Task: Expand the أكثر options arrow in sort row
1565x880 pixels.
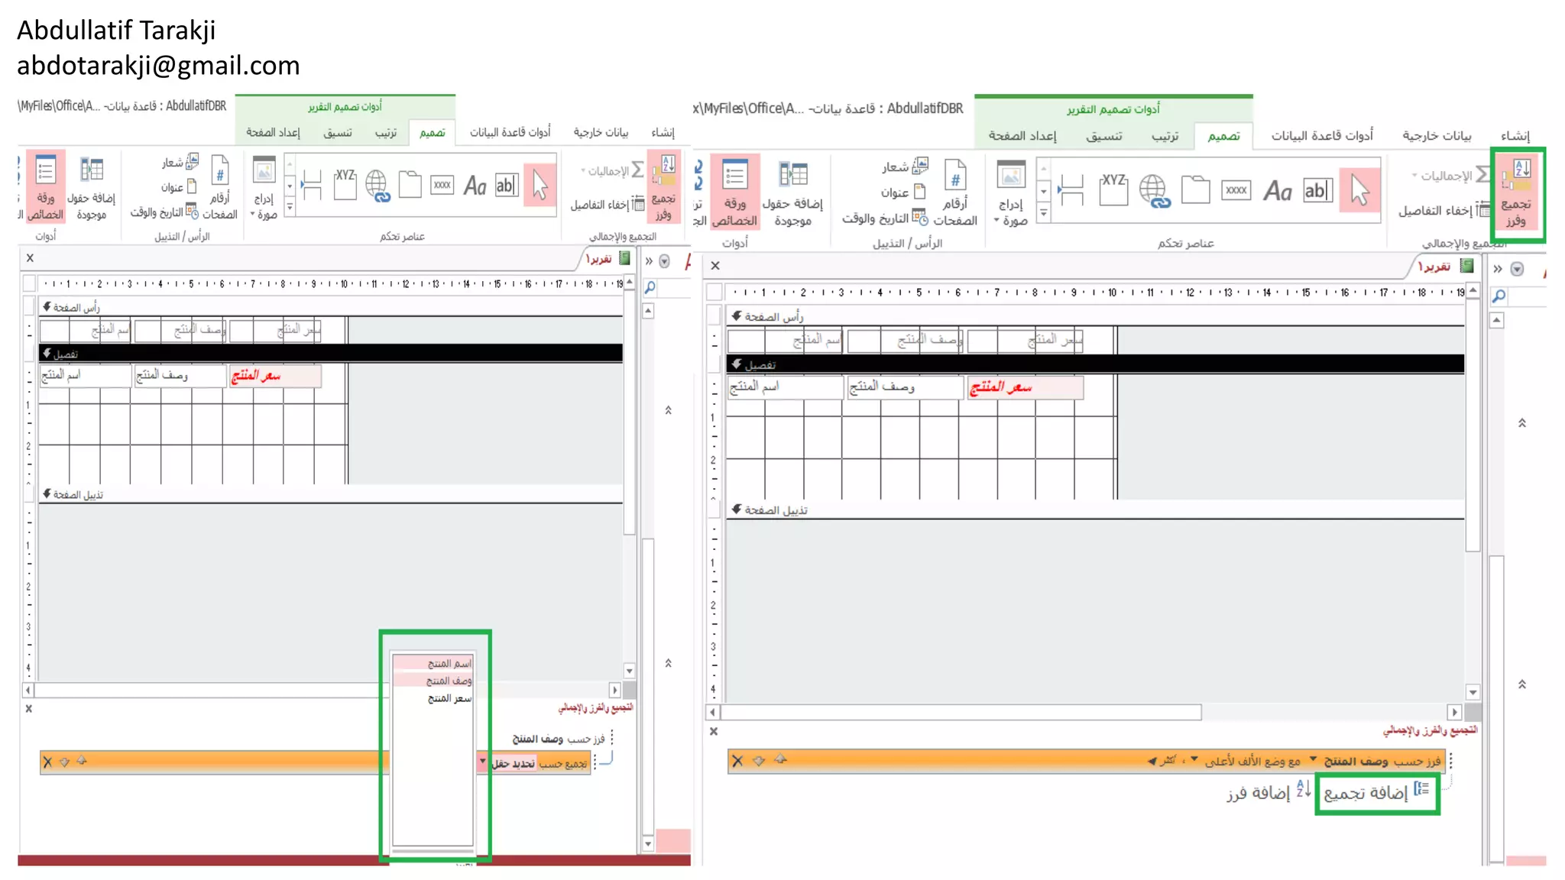Action: 1152,761
